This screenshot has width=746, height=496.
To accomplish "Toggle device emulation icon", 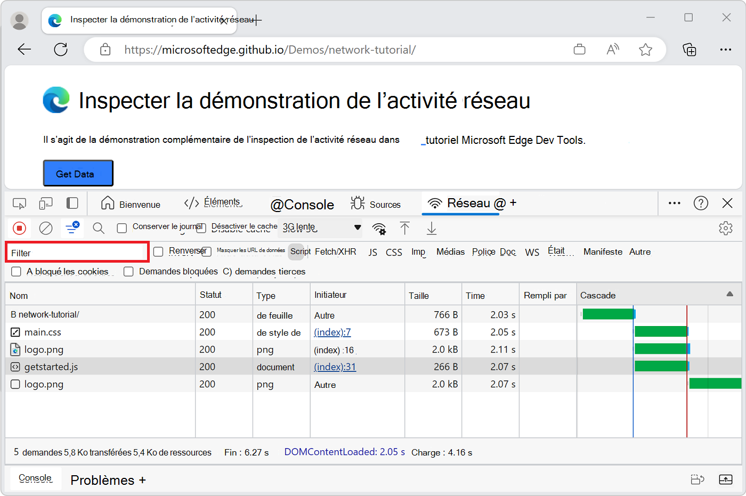I will pos(46,204).
